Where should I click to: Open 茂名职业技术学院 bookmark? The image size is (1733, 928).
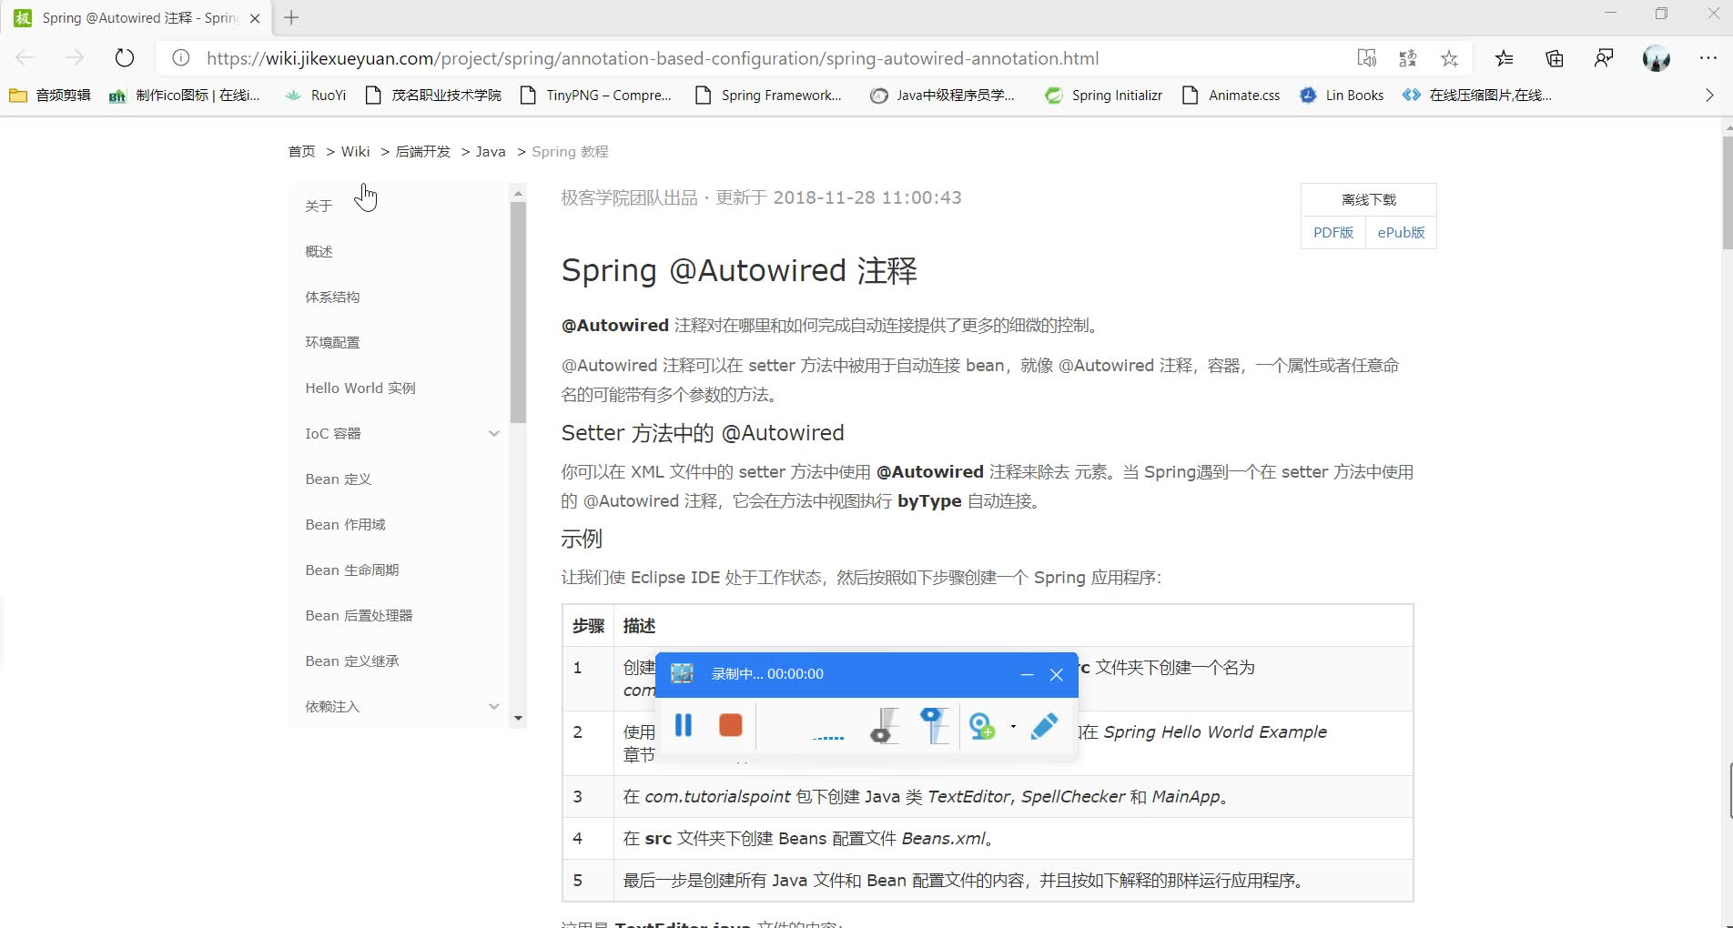[x=433, y=96]
